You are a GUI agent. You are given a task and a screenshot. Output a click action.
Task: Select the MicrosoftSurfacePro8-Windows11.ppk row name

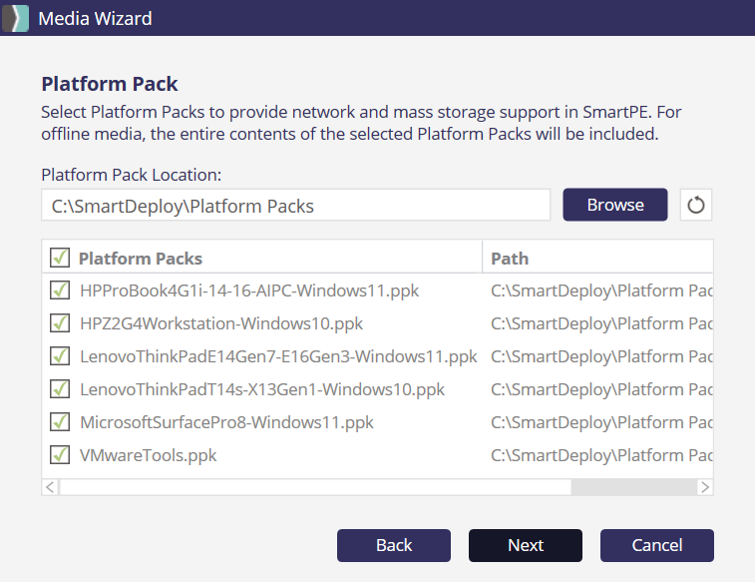tap(226, 422)
